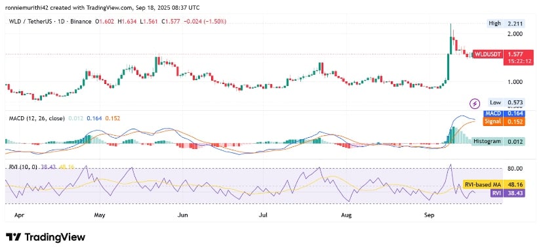This screenshot has width=541, height=252.
Task: Click the orange Signal legend tag
Action: [493, 121]
